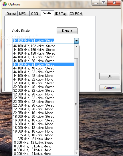Confirm with the OK button

tap(110, 76)
